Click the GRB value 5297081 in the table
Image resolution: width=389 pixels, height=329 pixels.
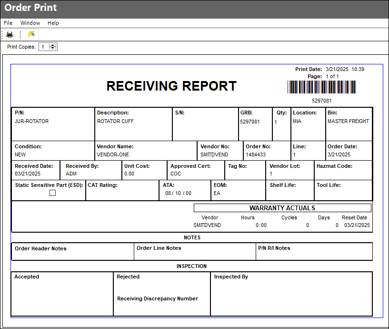tap(250, 122)
